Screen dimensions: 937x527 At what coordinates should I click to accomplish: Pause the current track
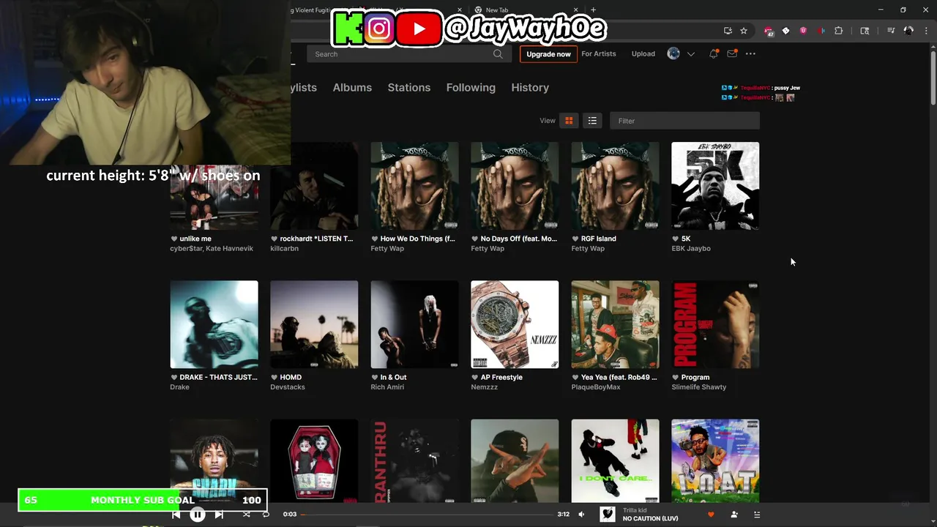pos(198,515)
